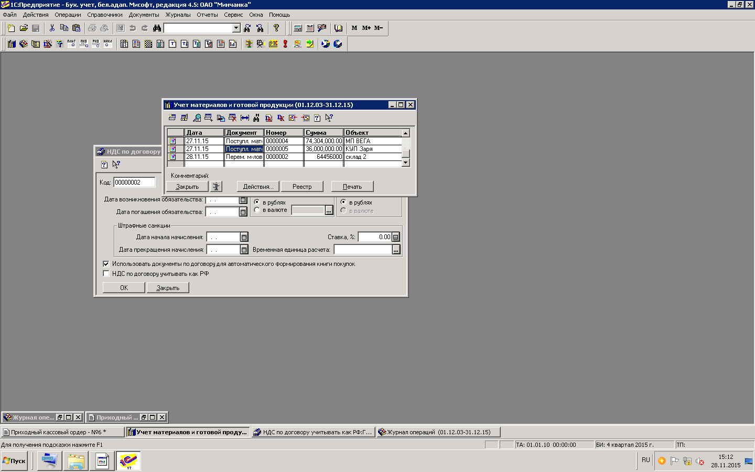Switch to 'Приходный кассовый ордер - №6' window tab
The height and width of the screenshot is (472, 755).
coord(62,432)
